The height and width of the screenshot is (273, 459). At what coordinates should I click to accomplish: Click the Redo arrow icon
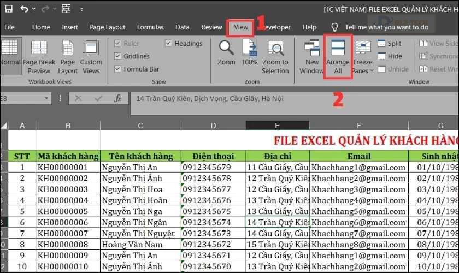(x=45, y=9)
